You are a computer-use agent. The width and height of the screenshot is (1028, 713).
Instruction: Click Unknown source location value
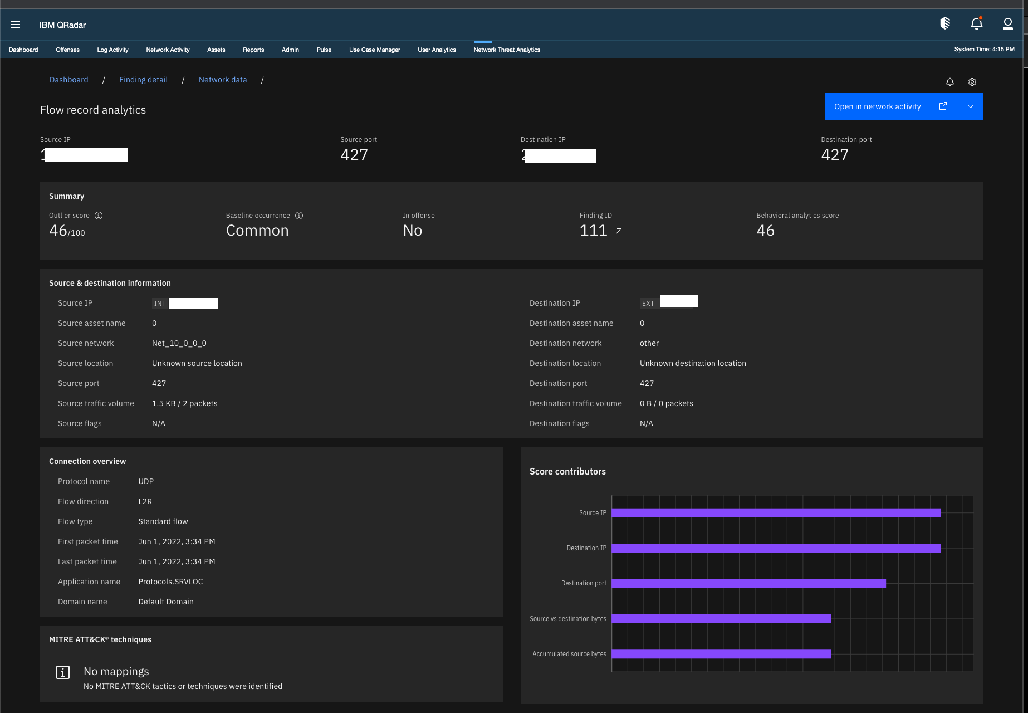(197, 363)
